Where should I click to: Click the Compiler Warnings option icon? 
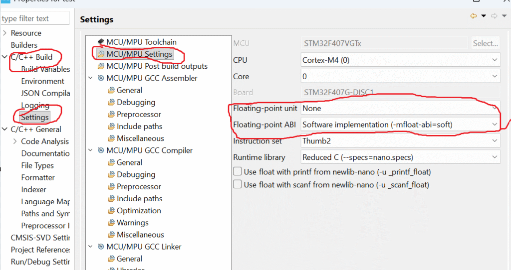pyautogui.click(x=111, y=223)
